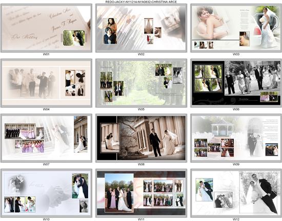
Task: Select the W06 black and white spread
Action: 236,83
